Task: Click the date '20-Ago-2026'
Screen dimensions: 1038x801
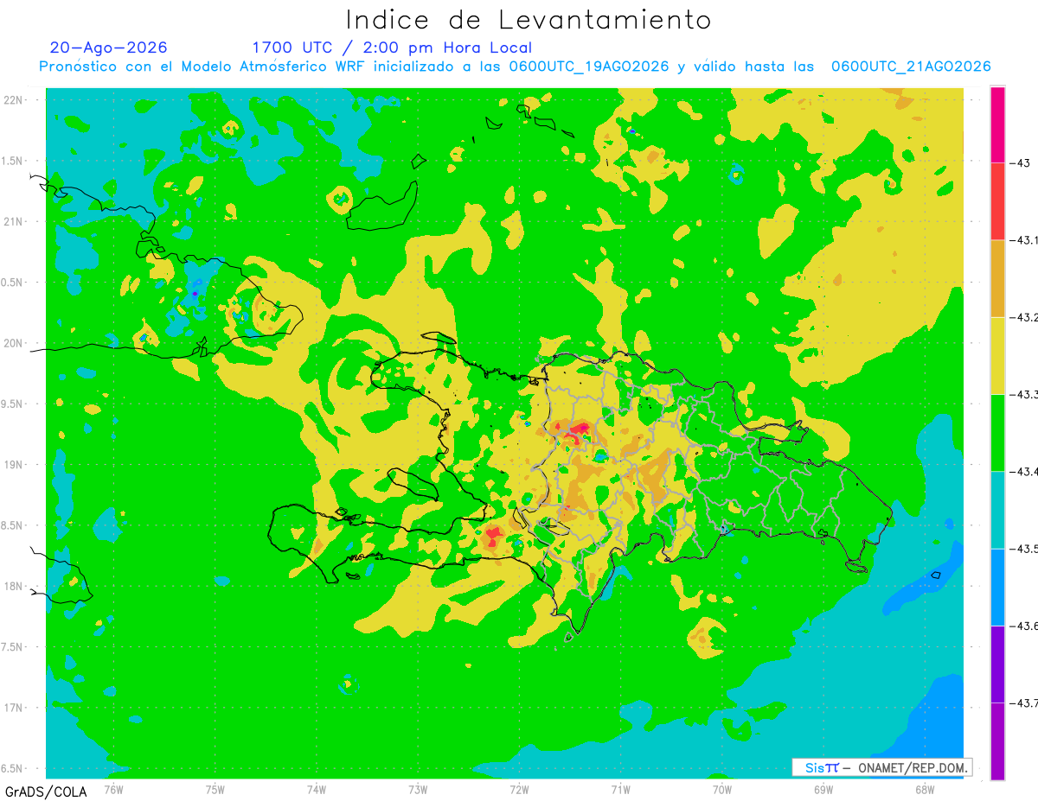Action: click(109, 48)
